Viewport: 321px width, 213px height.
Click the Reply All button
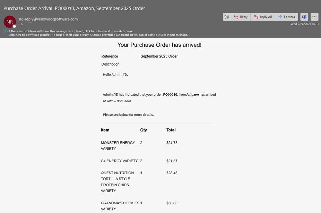click(x=263, y=17)
